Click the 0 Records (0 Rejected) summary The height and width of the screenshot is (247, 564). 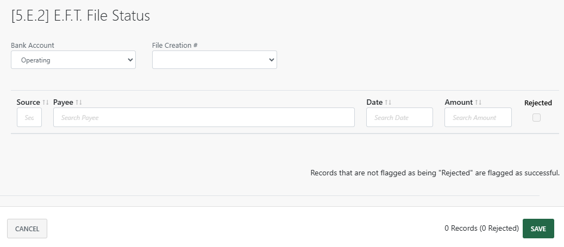[x=481, y=229]
